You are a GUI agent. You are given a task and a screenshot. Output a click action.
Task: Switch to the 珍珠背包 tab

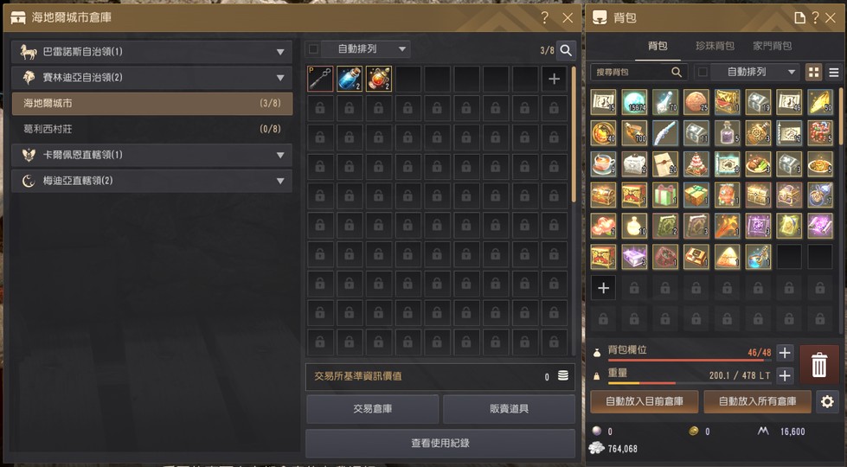coord(715,46)
